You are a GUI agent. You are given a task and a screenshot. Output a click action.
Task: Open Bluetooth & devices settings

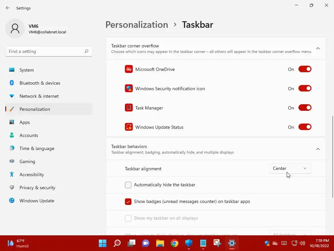click(49, 83)
